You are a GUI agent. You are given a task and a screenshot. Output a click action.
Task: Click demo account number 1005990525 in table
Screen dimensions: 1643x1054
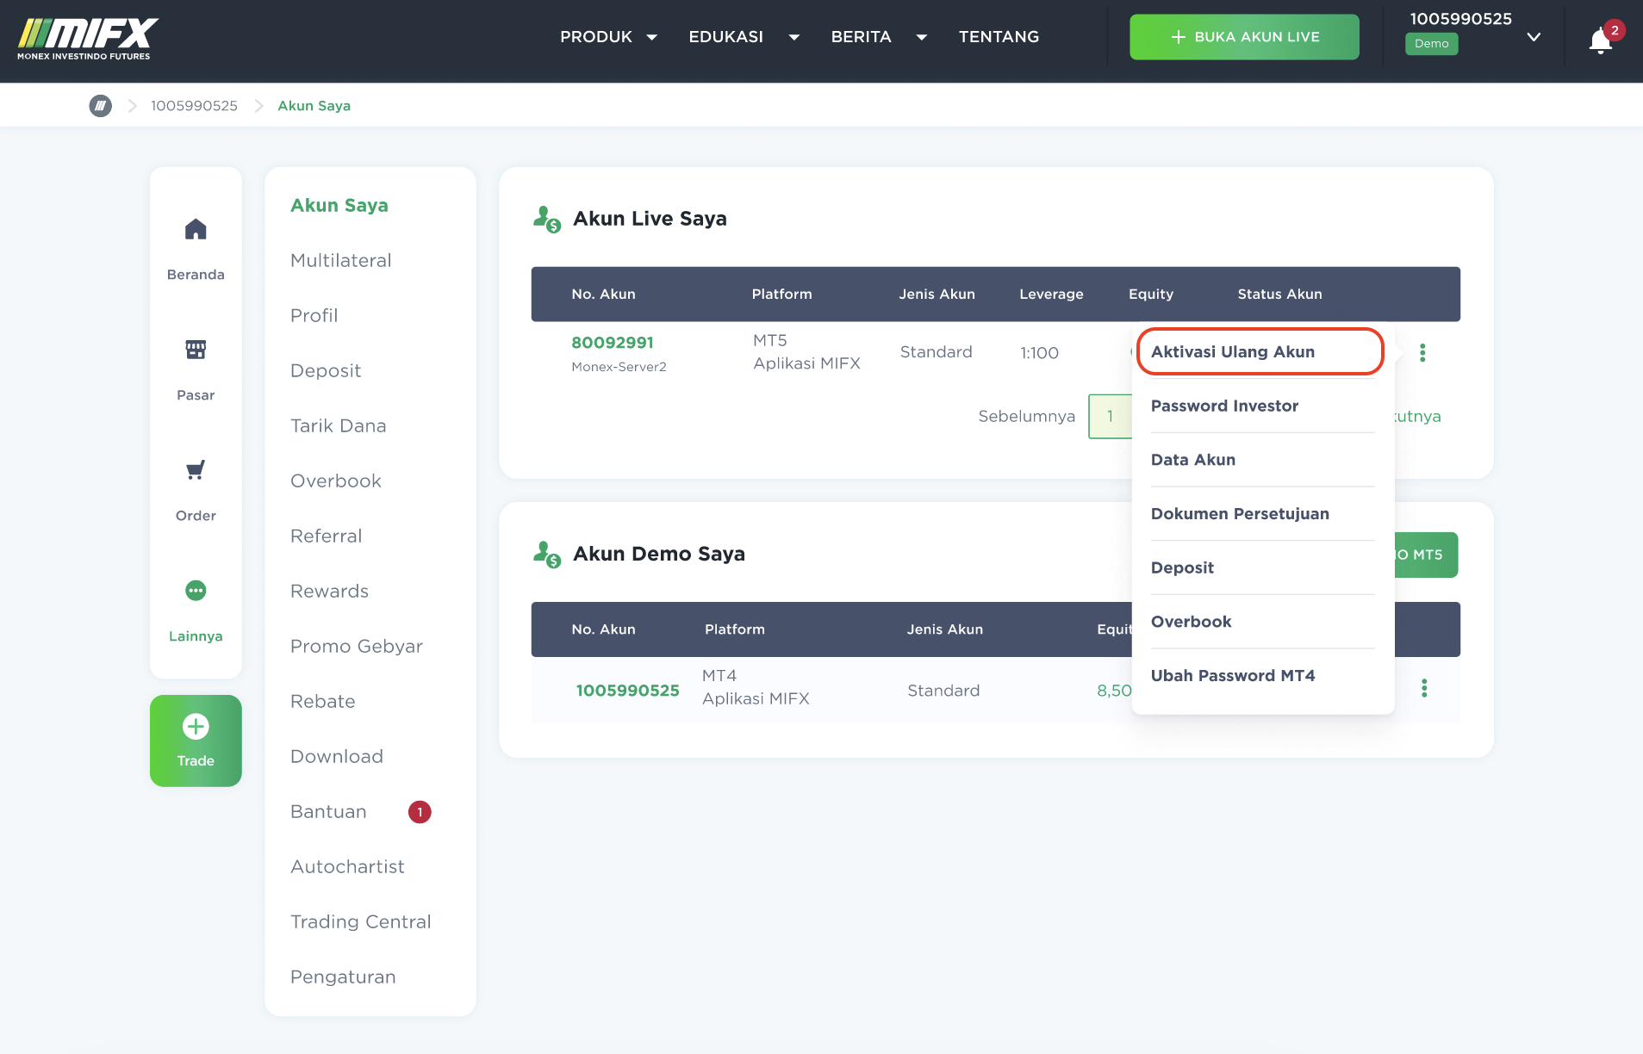627,691
